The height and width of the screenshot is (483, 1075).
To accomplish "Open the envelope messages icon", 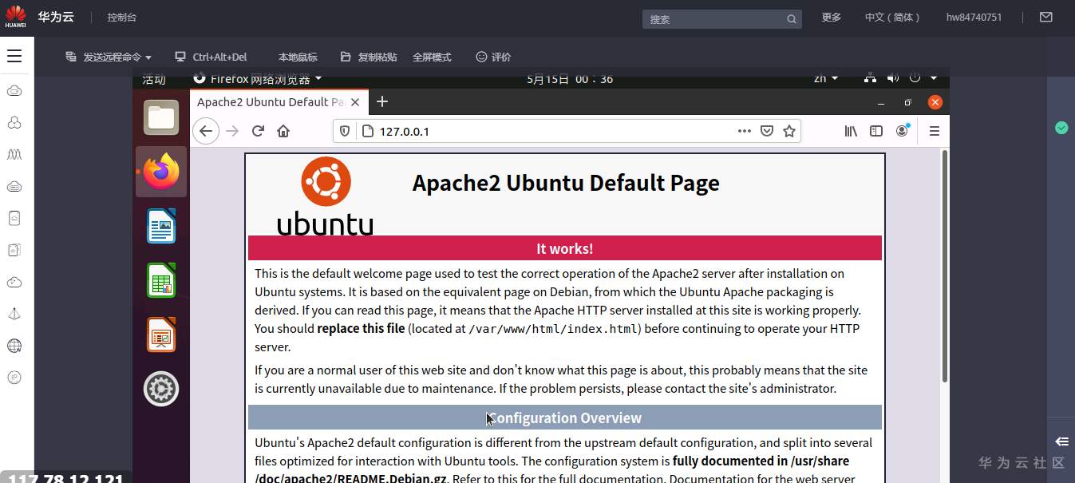I will (x=1046, y=17).
